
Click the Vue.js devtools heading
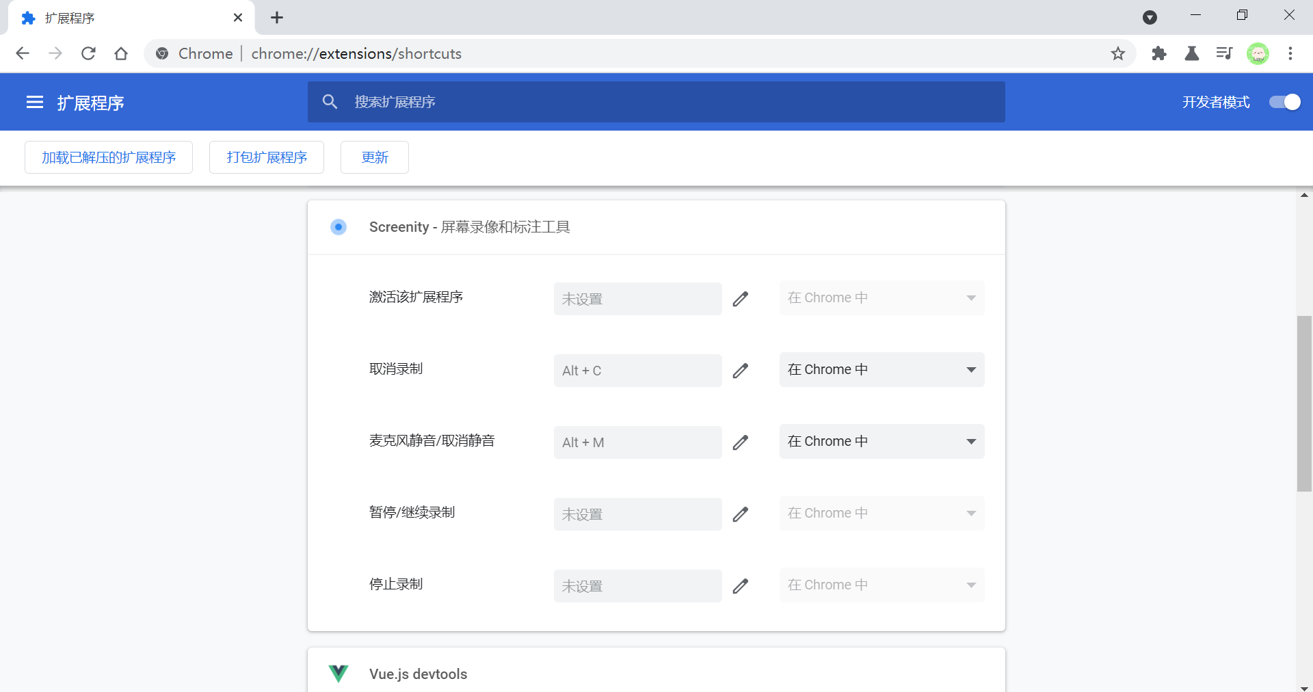[419, 674]
